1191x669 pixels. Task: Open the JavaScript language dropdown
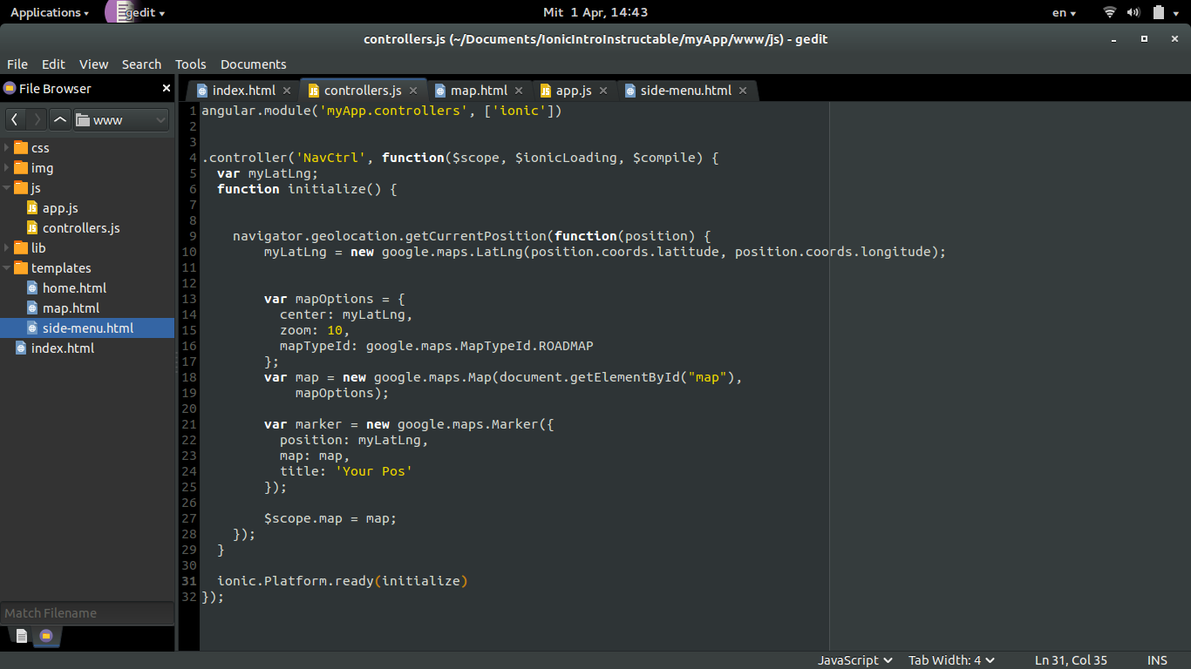(x=853, y=659)
